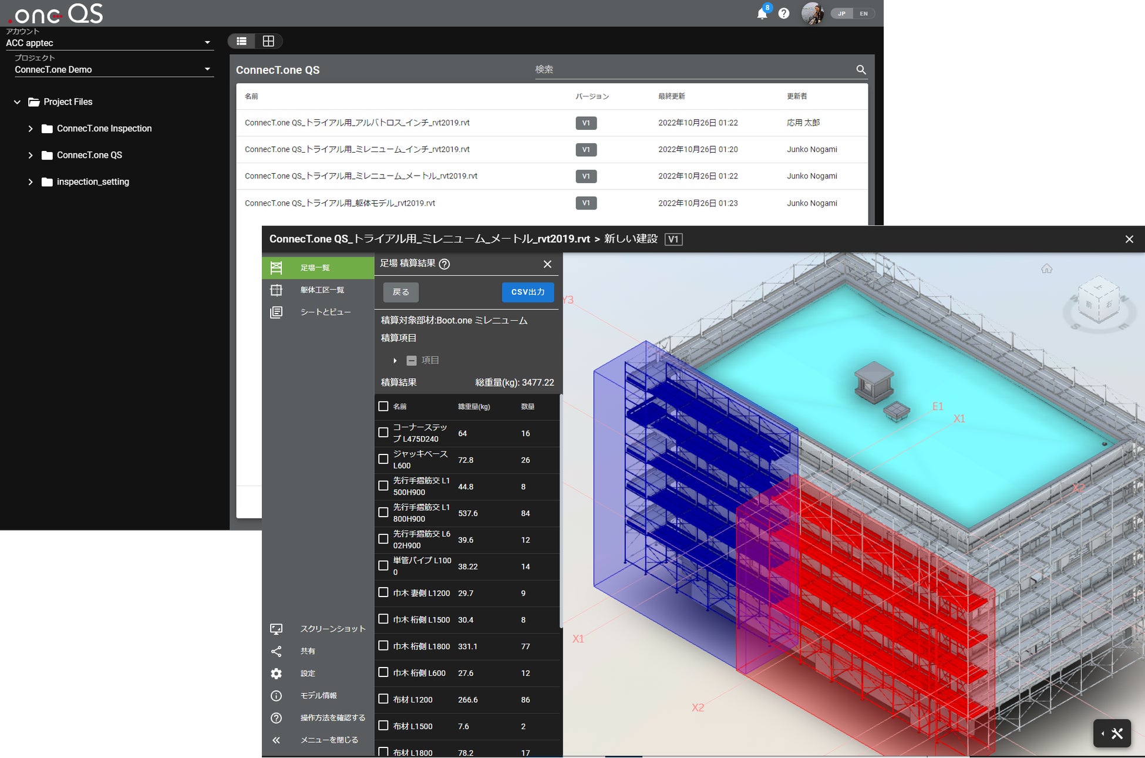Expand the ConnecT.one Inspection folder

pos(31,129)
